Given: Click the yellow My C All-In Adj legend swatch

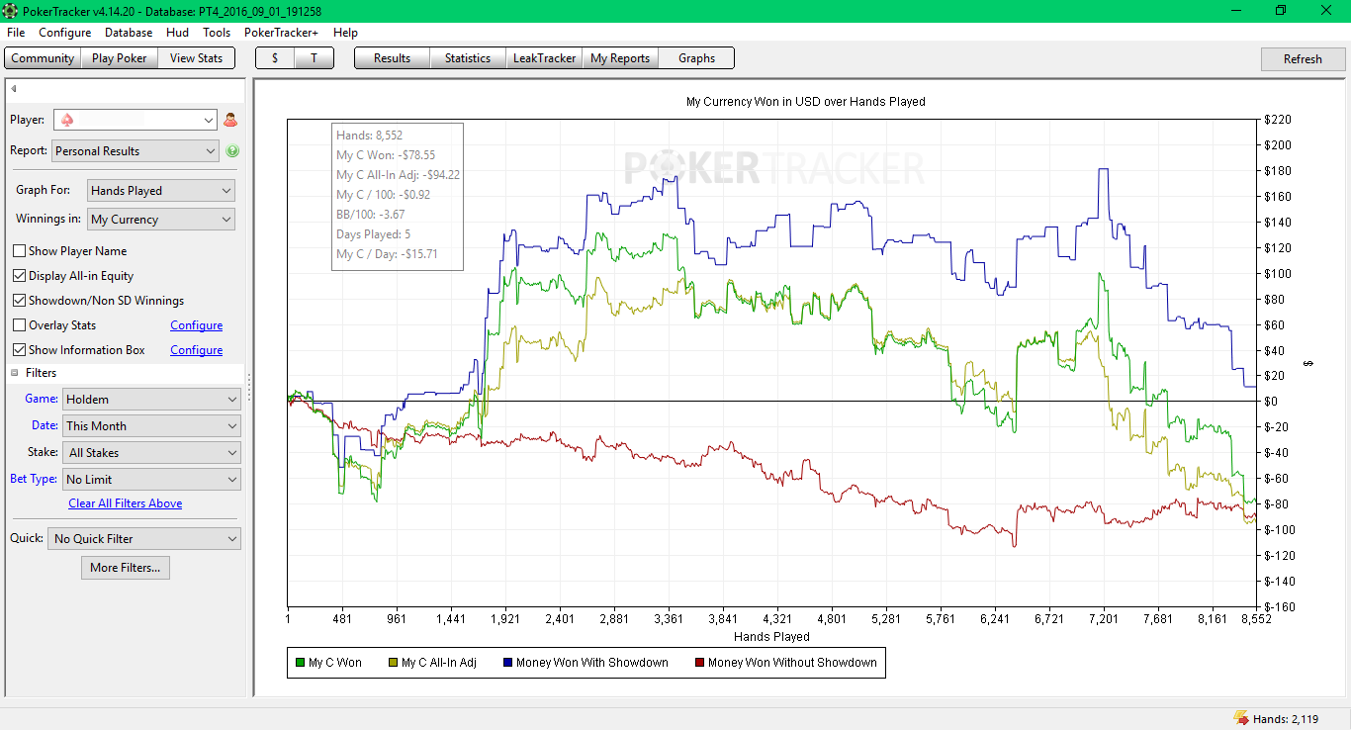Looking at the screenshot, I should click(394, 663).
